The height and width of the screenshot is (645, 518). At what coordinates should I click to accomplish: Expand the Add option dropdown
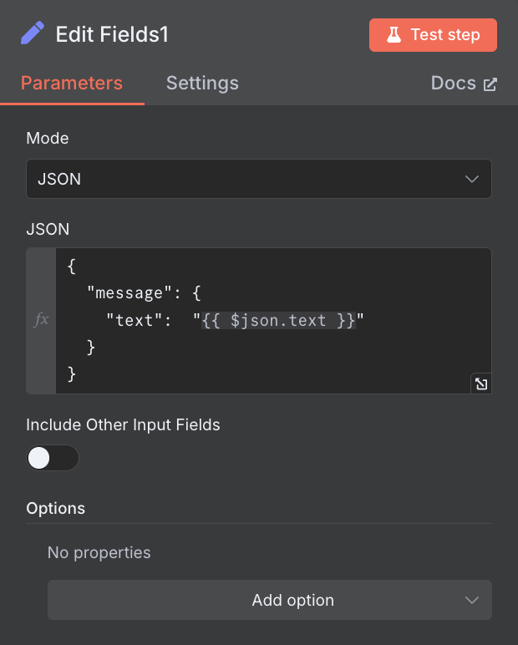[269, 600]
